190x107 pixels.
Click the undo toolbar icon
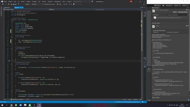(18, 4)
